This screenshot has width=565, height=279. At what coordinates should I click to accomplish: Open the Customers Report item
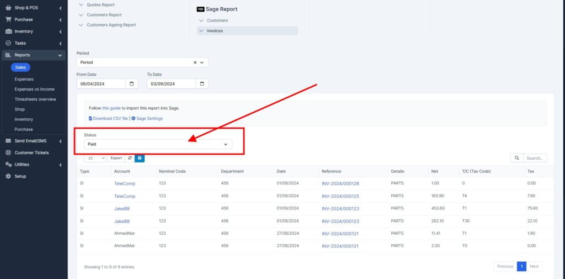click(x=104, y=15)
